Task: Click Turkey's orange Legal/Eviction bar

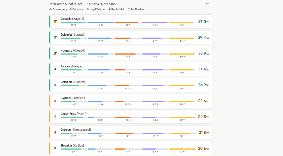Action: coord(128,70)
